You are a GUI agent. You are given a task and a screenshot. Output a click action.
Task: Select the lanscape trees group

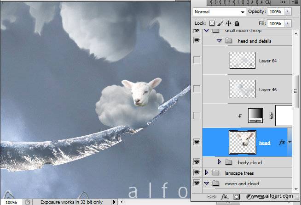pos(247,173)
